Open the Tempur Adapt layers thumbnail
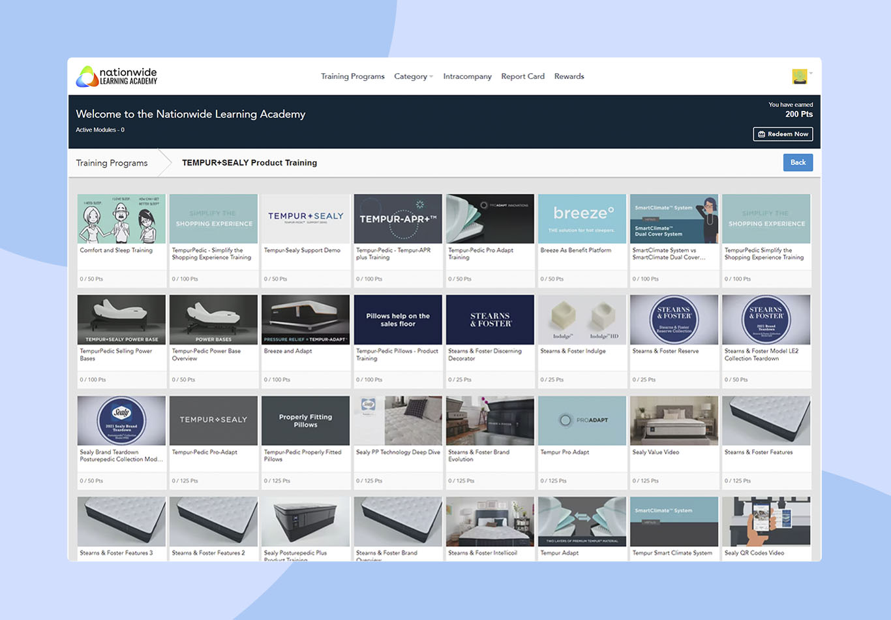Image resolution: width=891 pixels, height=620 pixels. (x=582, y=521)
